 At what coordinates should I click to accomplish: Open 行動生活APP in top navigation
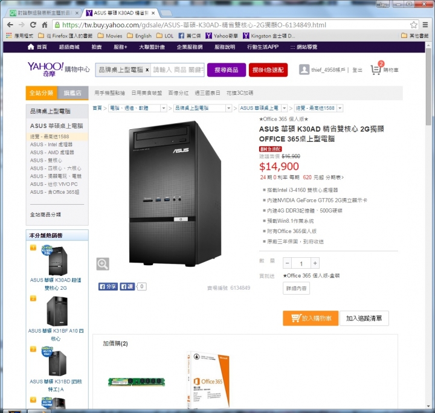pos(263,47)
